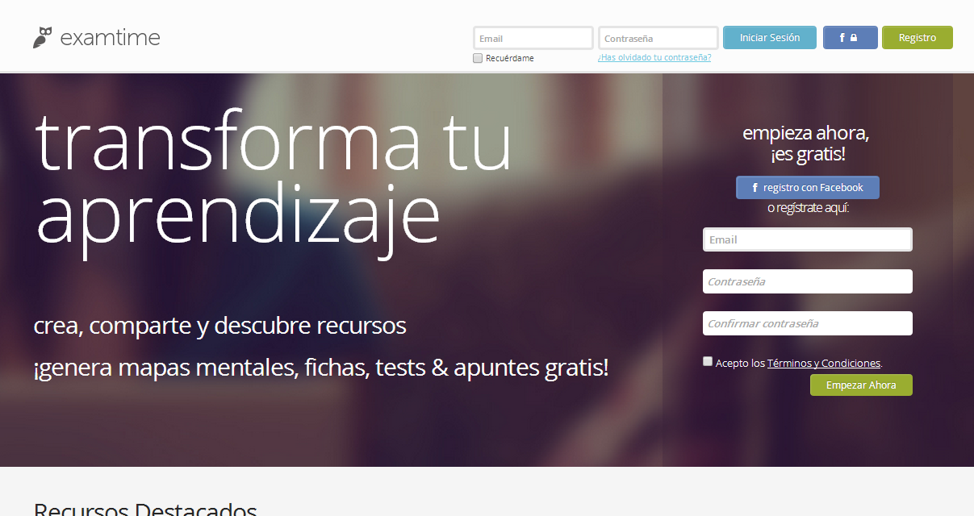Click the examtime wordmark in the header

click(x=111, y=38)
